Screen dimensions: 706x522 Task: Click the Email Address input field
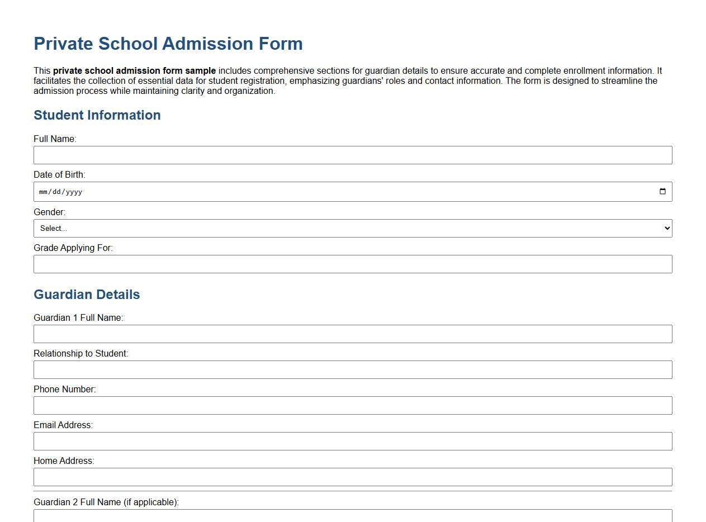click(352, 441)
